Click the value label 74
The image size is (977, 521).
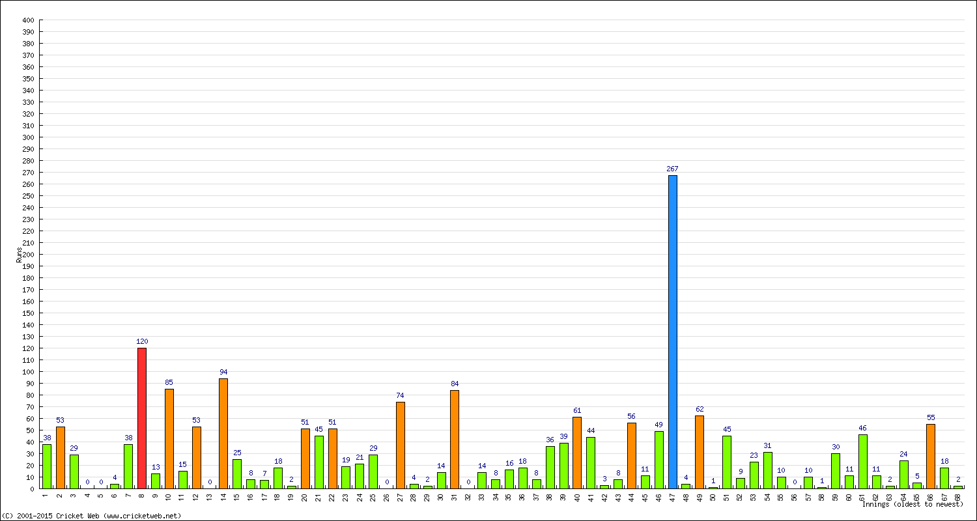coord(401,395)
